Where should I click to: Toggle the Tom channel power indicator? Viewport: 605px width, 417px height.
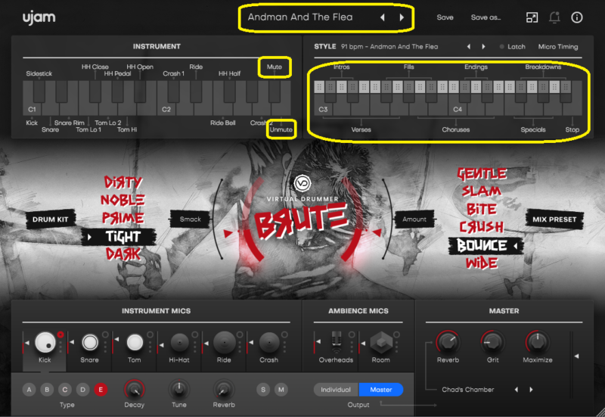pyautogui.click(x=150, y=335)
